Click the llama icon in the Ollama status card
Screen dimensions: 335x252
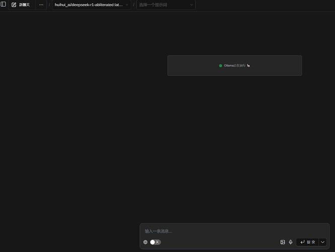[248, 66]
